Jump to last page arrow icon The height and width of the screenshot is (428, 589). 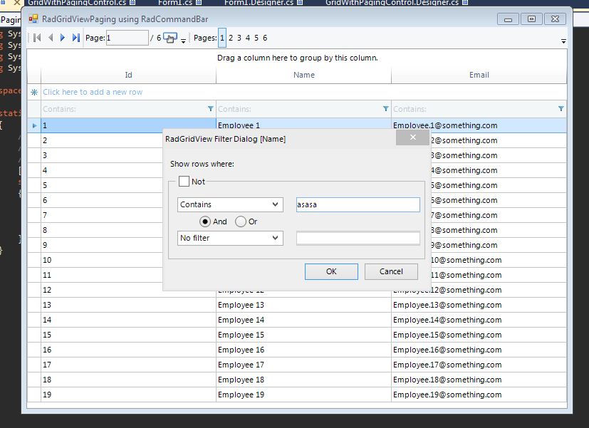[x=76, y=38]
